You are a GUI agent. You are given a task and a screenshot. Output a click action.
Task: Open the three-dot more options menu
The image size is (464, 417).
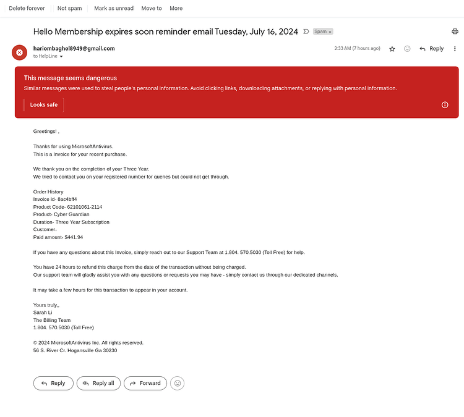point(455,49)
